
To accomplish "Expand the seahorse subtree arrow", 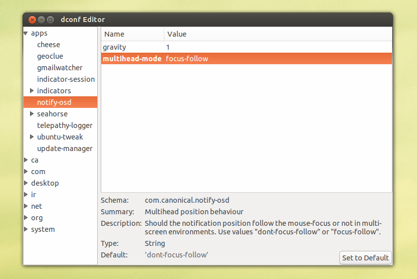I will click(32, 114).
